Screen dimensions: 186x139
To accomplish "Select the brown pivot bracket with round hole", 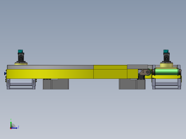I will pyautogui.click(x=145, y=72).
